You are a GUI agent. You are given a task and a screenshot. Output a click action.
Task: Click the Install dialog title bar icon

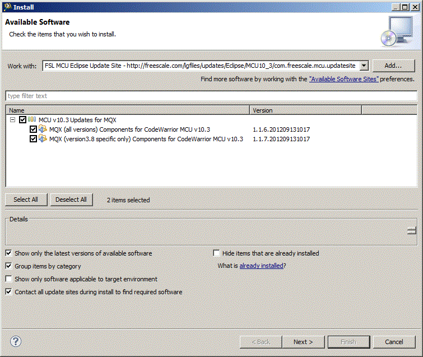(8, 7)
